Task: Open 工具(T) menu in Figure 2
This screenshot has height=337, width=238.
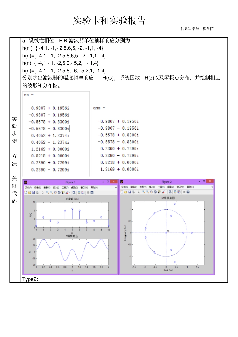Action: pos(161,187)
